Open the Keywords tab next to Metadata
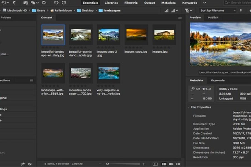Image resolution: width=251 pixels, height=167 pixels. click(x=218, y=80)
